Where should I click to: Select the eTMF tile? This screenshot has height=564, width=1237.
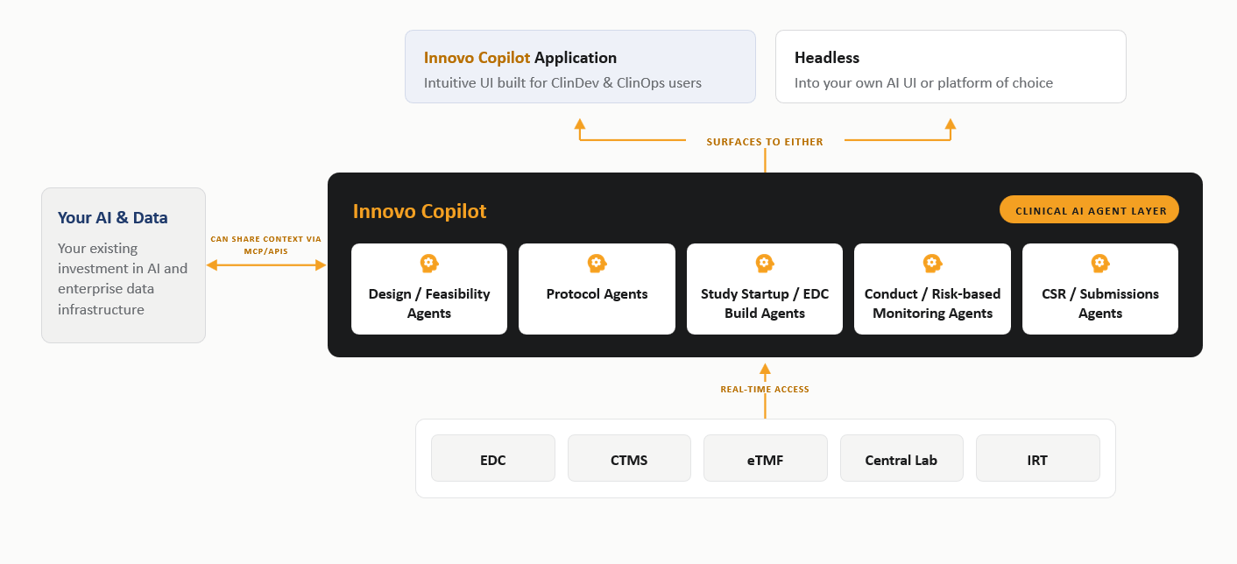coord(766,458)
